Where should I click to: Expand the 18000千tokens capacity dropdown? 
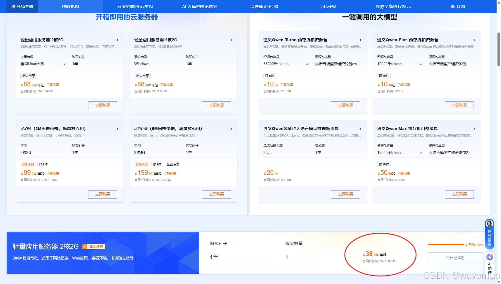point(400,153)
